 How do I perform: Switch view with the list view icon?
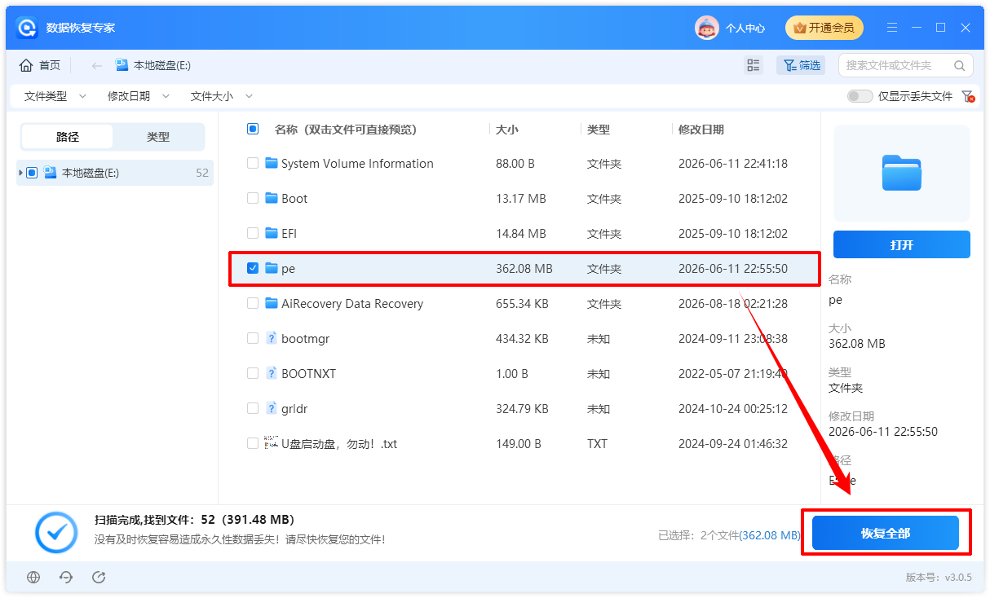(x=754, y=65)
